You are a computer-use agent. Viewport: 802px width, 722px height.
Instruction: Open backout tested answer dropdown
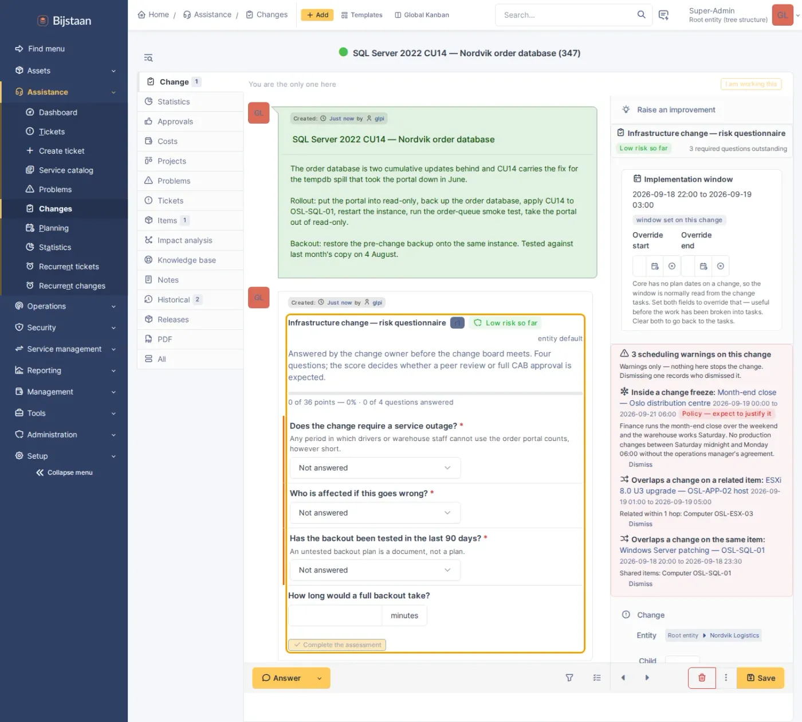coord(375,570)
